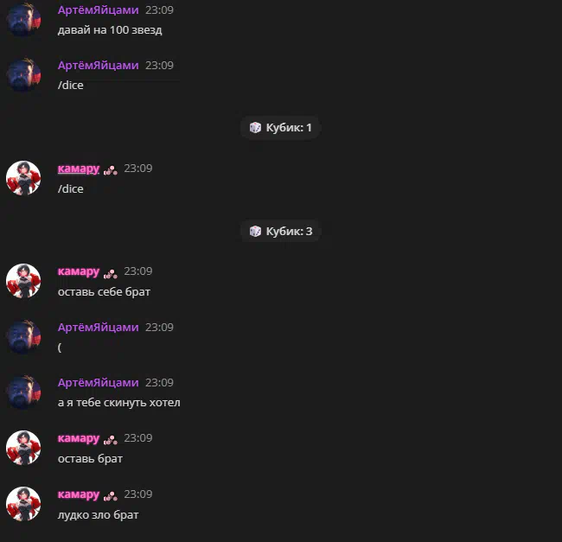The width and height of the screenshot is (562, 542).
Task: Click the dice icon beside 'Кубик: 3'
Action: pos(255,231)
